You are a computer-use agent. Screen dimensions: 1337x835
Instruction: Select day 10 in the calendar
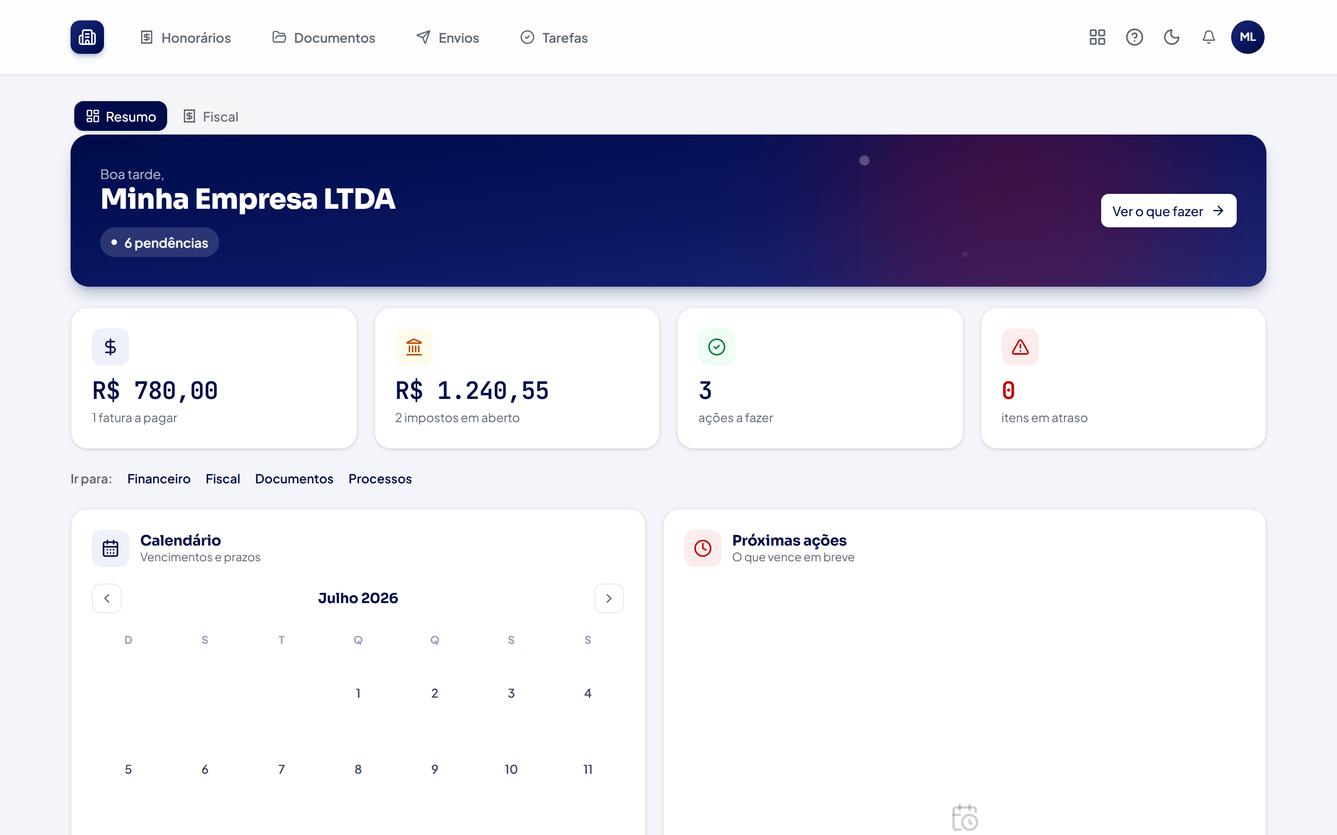click(x=511, y=769)
